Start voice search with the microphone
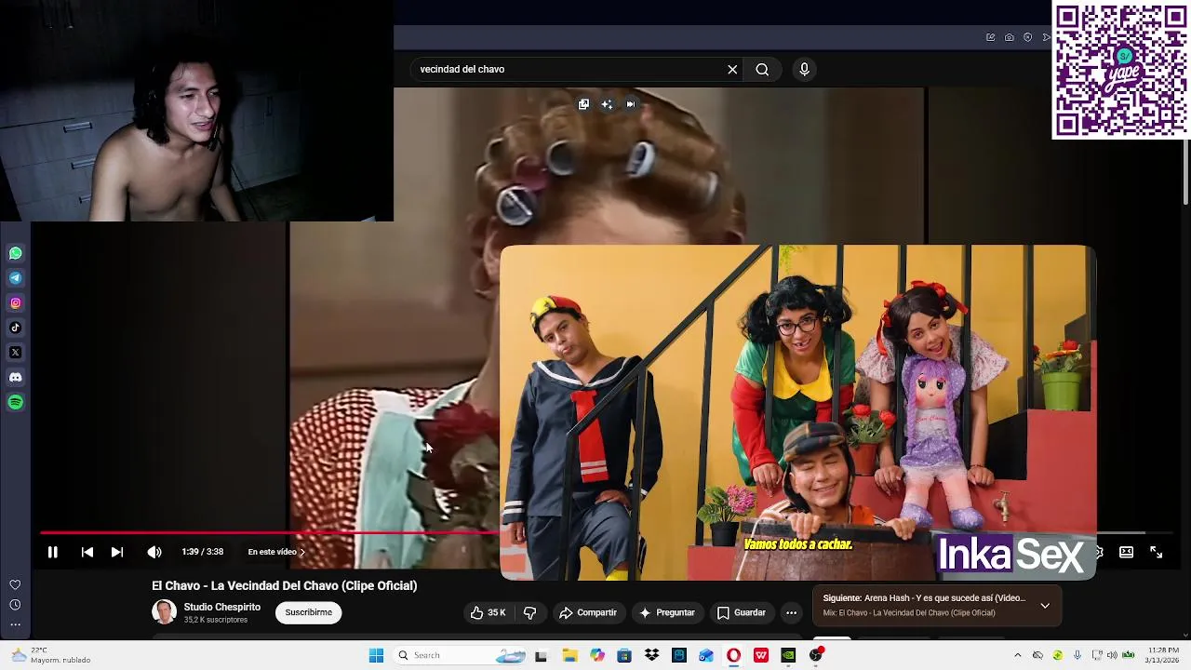 click(x=805, y=69)
